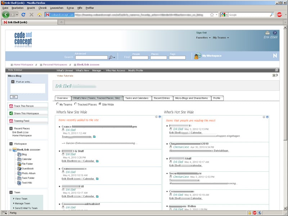
Task: Switch to the Tasks and Calendars tab
Action: pyautogui.click(x=137, y=98)
